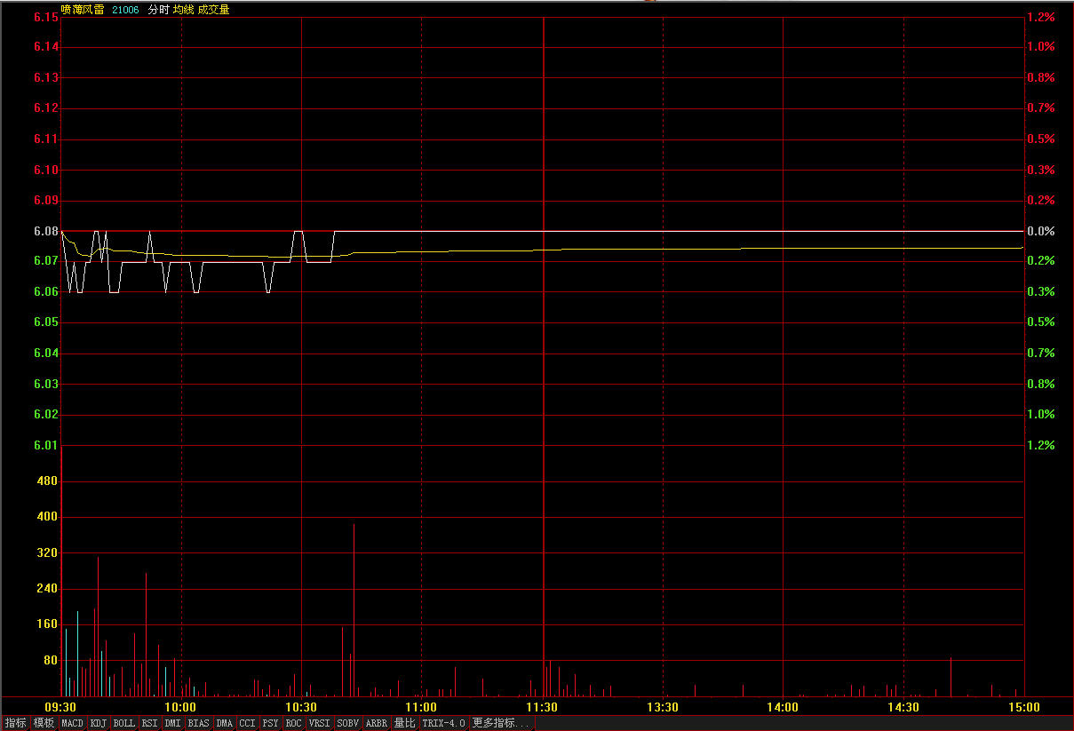The width and height of the screenshot is (1074, 731).
Task: Show the RSI indicator
Action: (149, 723)
